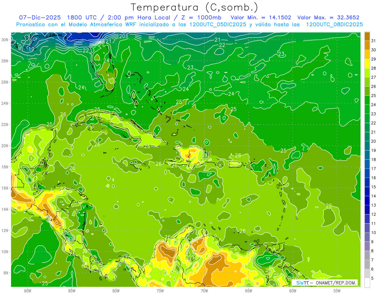Click the color scale swatch between 16 and 17
Viewport: 382px width, 295px height.
pyautogui.click(x=367, y=173)
